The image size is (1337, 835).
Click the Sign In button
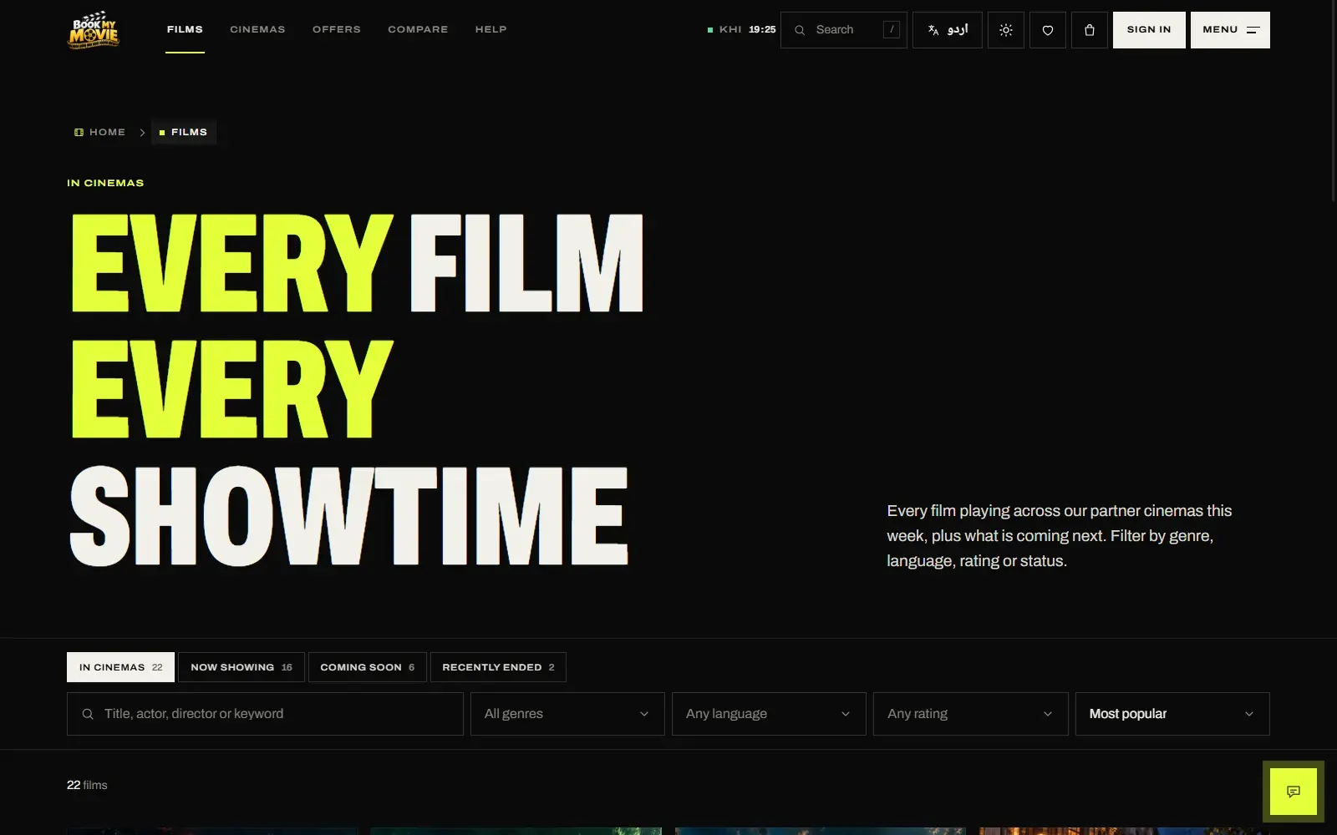pyautogui.click(x=1149, y=30)
